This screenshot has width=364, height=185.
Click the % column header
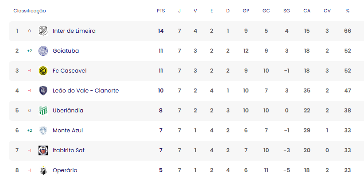347,11
